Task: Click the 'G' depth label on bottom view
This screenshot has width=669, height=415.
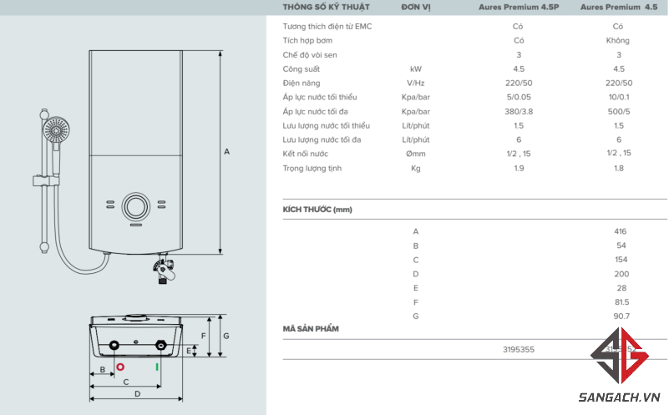Action: [x=226, y=337]
